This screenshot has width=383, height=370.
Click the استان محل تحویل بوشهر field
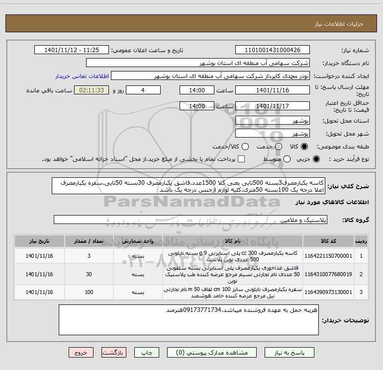(273, 120)
